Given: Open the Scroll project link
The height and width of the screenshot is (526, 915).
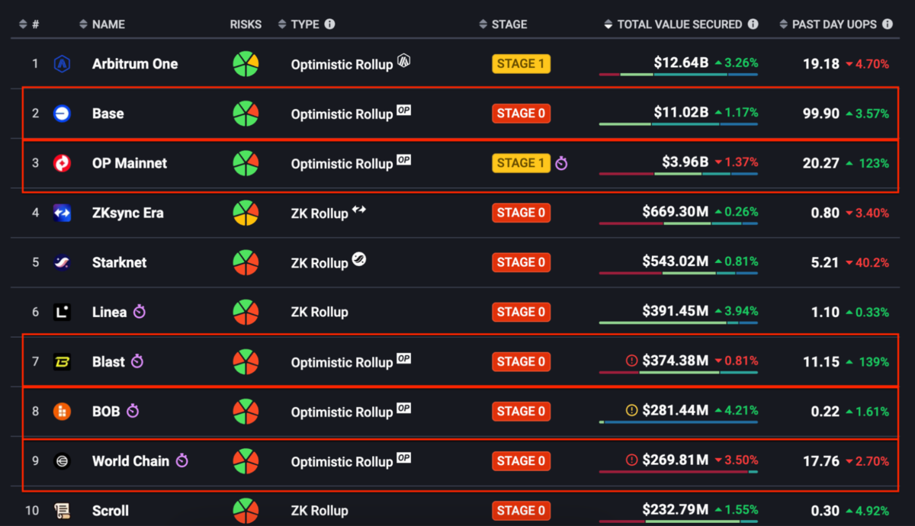Looking at the screenshot, I should click(x=111, y=511).
